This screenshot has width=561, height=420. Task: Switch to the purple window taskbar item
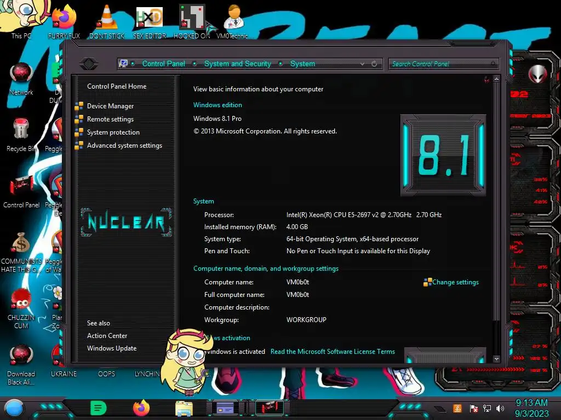[x=225, y=408]
